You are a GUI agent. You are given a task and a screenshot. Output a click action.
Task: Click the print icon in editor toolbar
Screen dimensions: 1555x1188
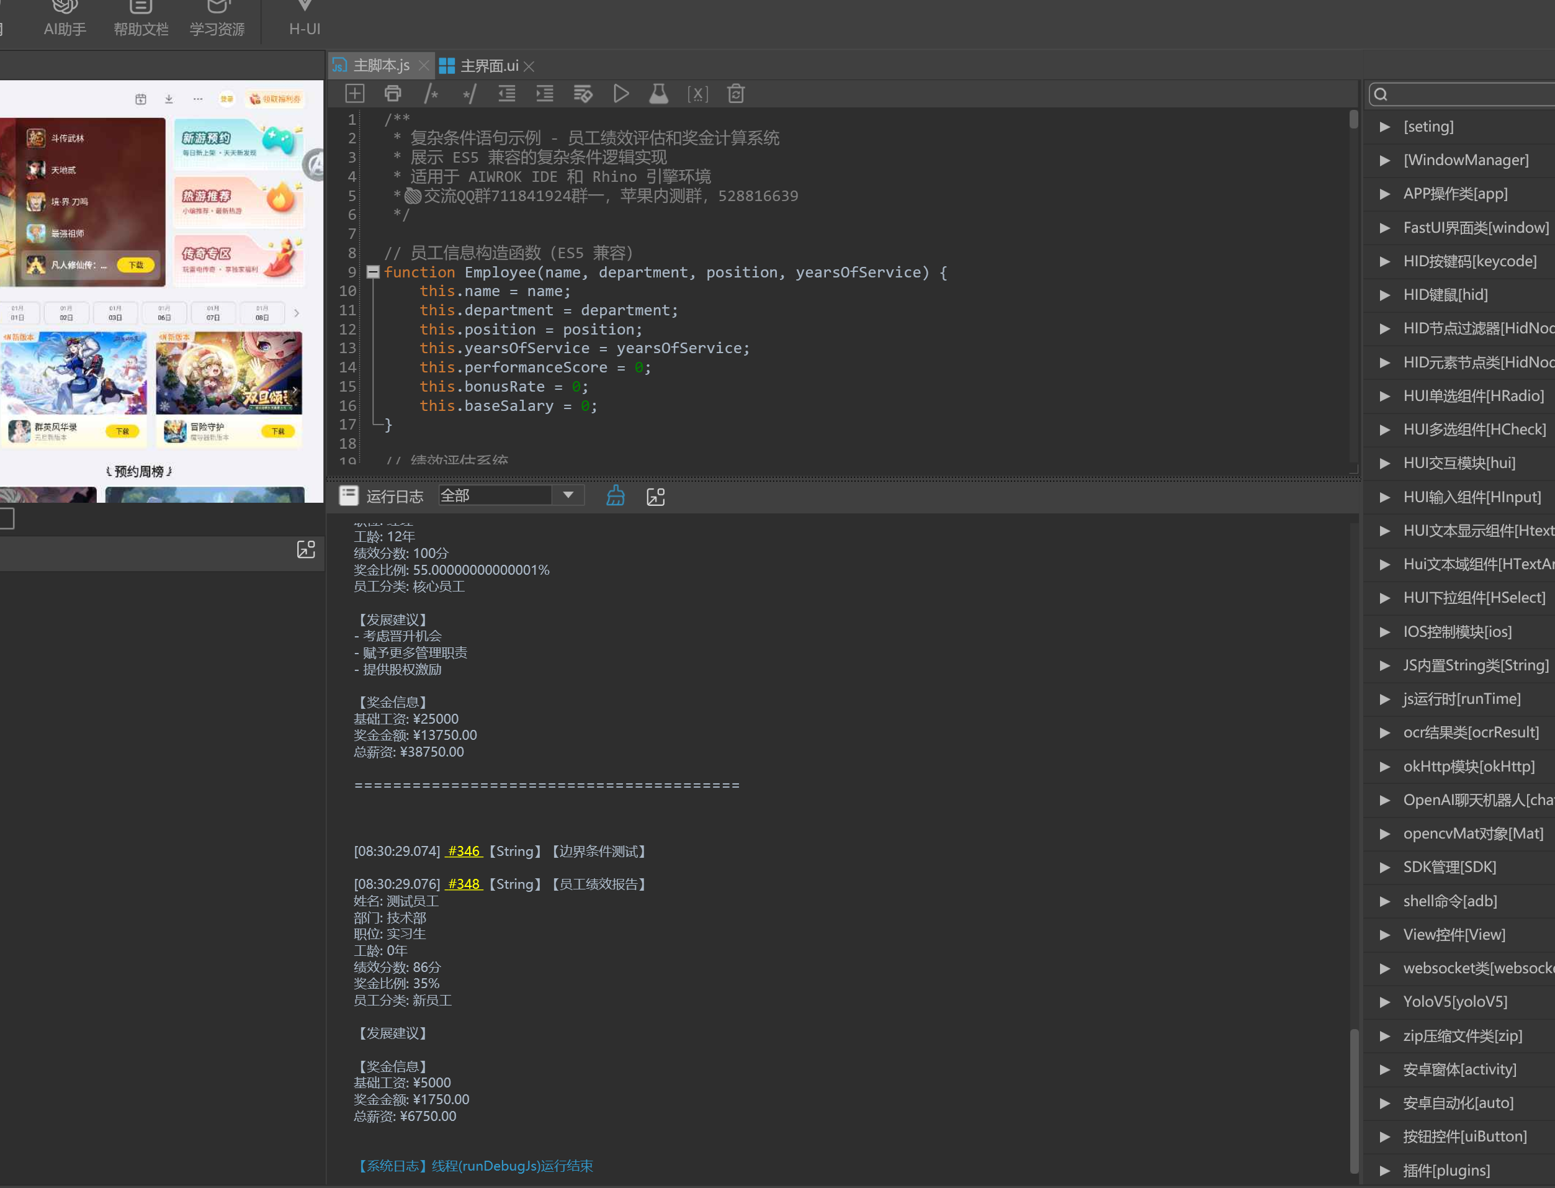pyautogui.click(x=393, y=94)
